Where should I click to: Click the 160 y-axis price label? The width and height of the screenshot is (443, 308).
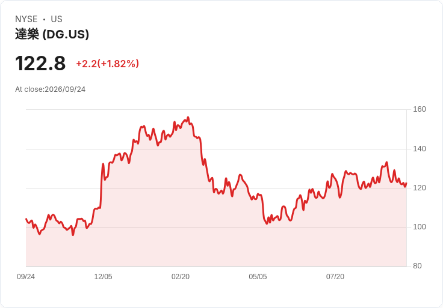point(420,109)
